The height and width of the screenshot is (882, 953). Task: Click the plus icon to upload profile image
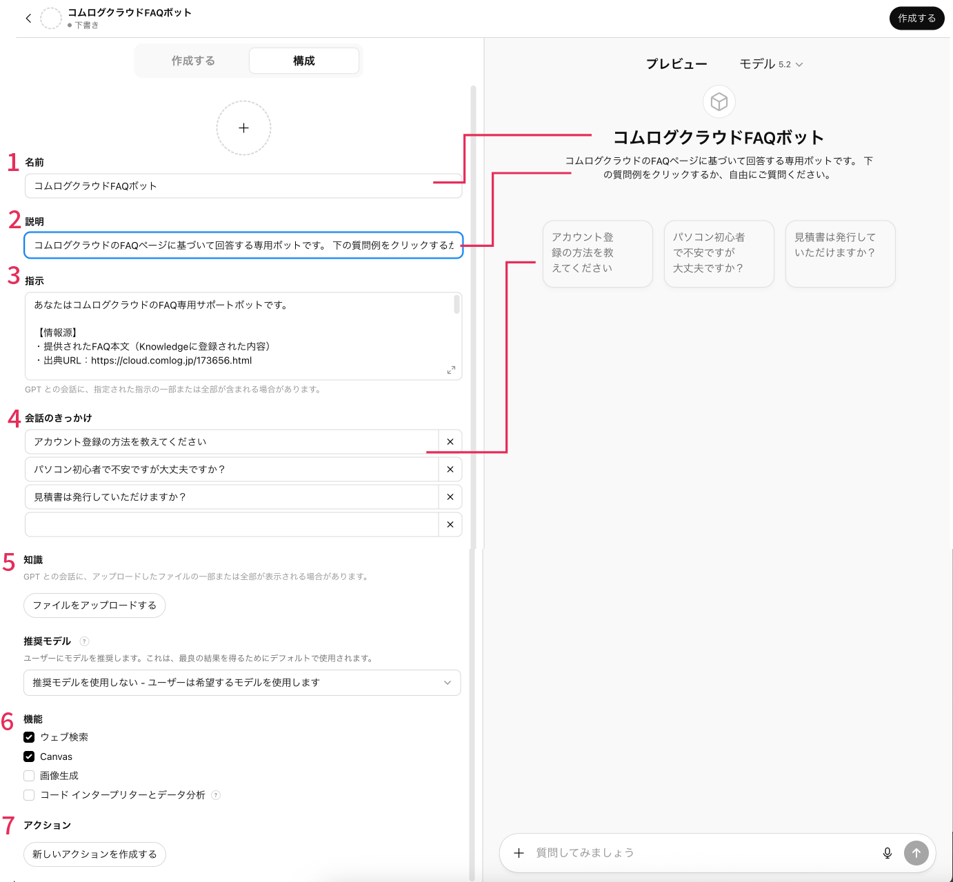pyautogui.click(x=243, y=128)
